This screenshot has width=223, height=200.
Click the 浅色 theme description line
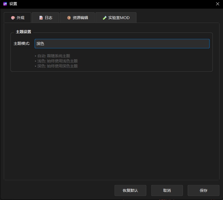pyautogui.click(x=56, y=61)
